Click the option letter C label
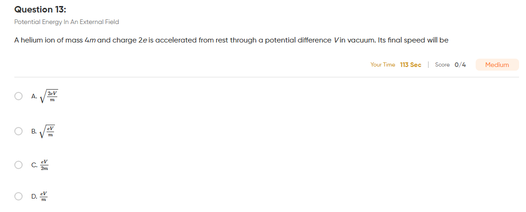The width and height of the screenshot is (526, 212). pos(34,165)
